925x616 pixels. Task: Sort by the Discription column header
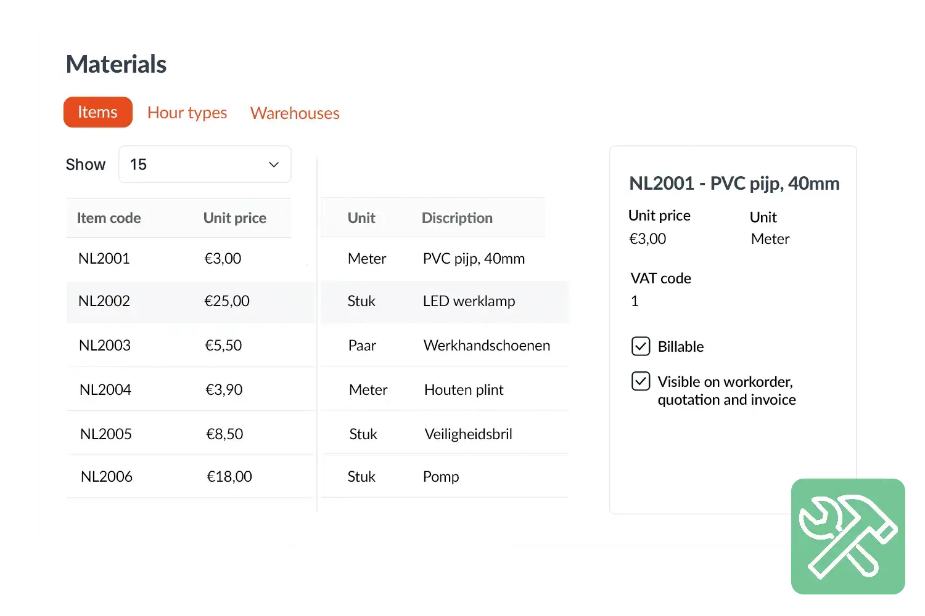pyautogui.click(x=456, y=218)
